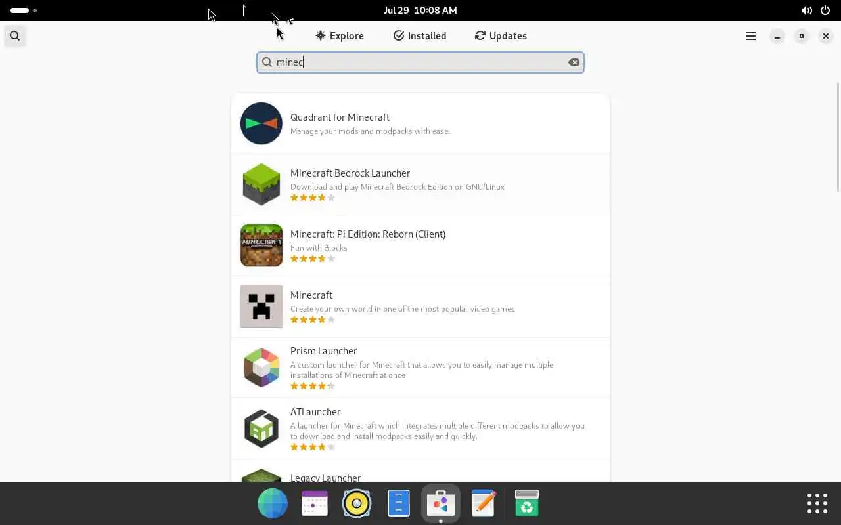
Task: Switch to the Installed tab
Action: coord(420,36)
